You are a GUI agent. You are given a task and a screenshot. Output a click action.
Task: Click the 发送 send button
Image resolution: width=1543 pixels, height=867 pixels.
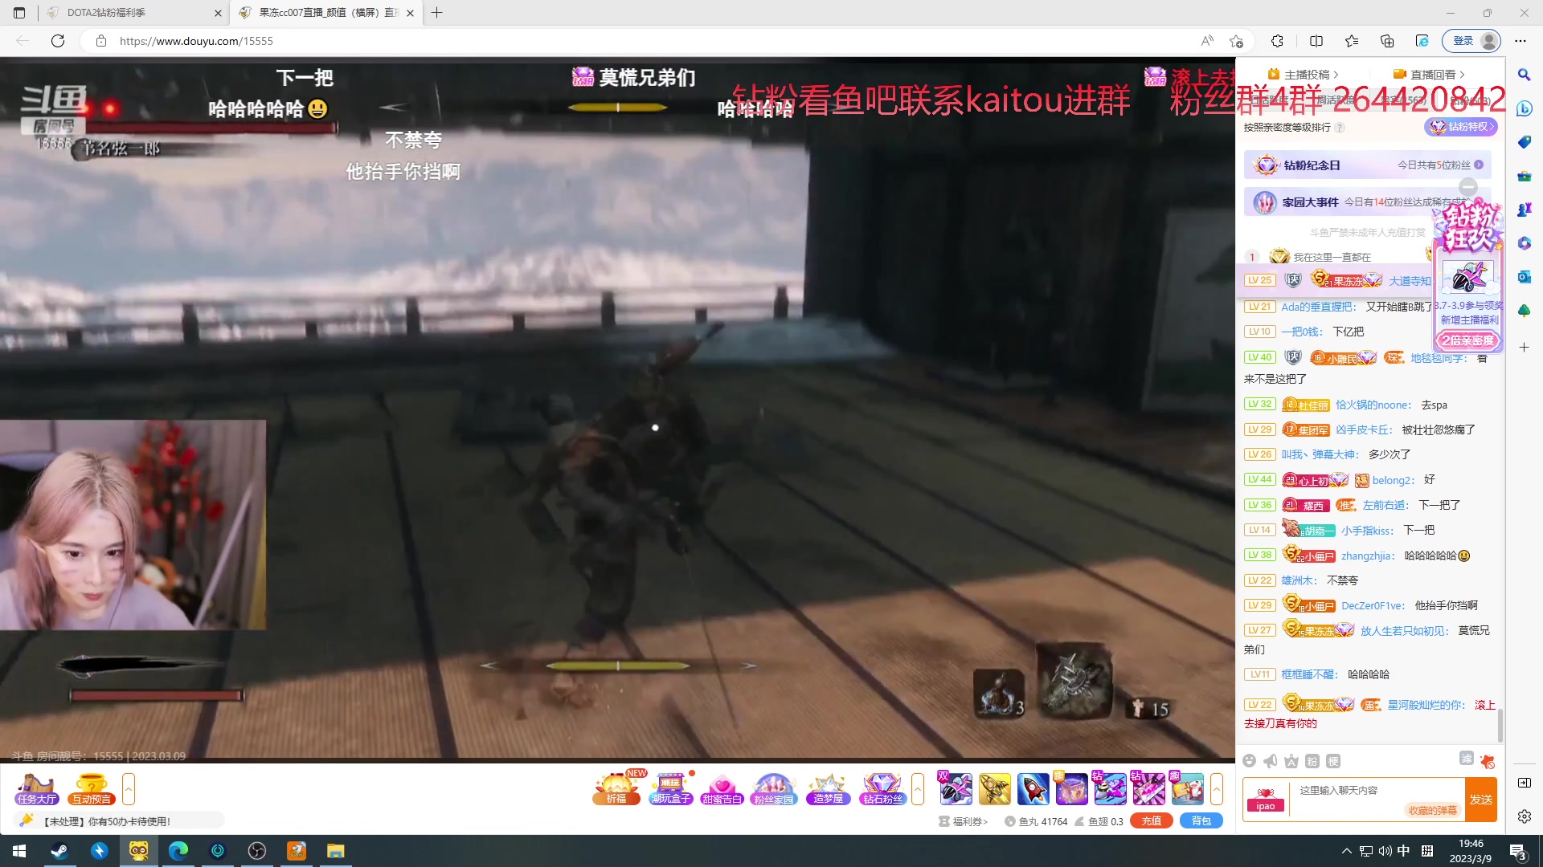(x=1480, y=800)
